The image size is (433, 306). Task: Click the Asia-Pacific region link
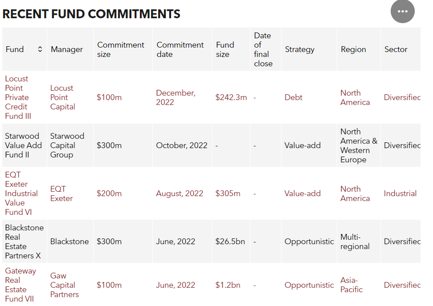(351, 285)
